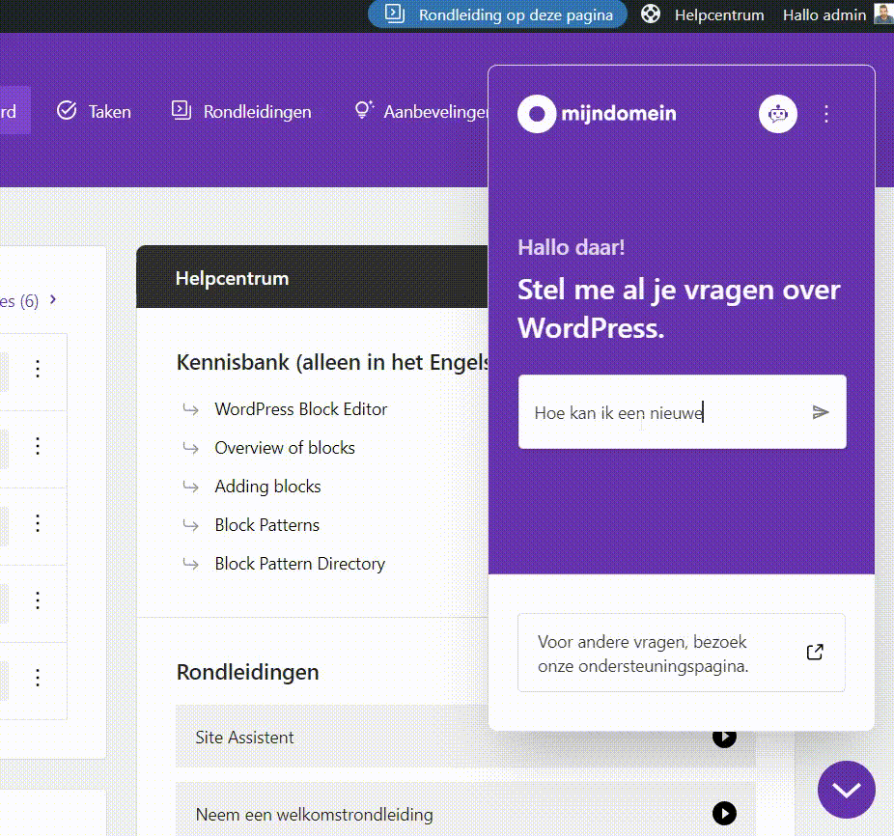Open Overview of blocks article
This screenshot has width=894, height=836.
285,448
